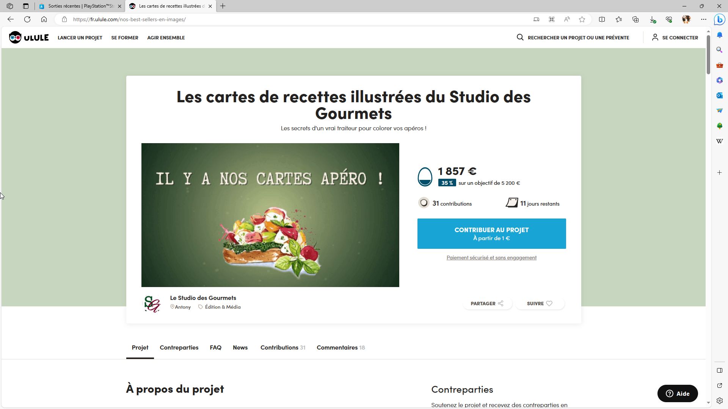Open the Collections icon
The image size is (728, 409).
tap(635, 19)
